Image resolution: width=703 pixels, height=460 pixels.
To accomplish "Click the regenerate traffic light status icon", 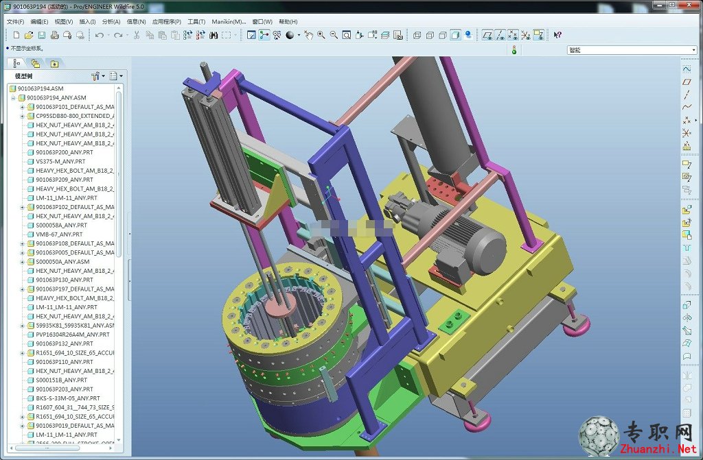I will coord(514,50).
